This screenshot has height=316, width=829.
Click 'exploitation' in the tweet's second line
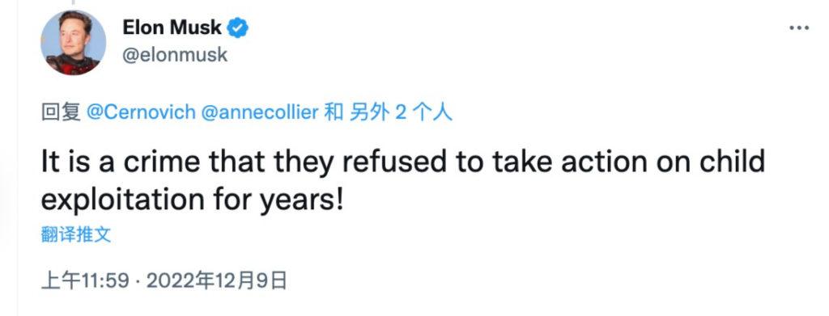click(123, 201)
